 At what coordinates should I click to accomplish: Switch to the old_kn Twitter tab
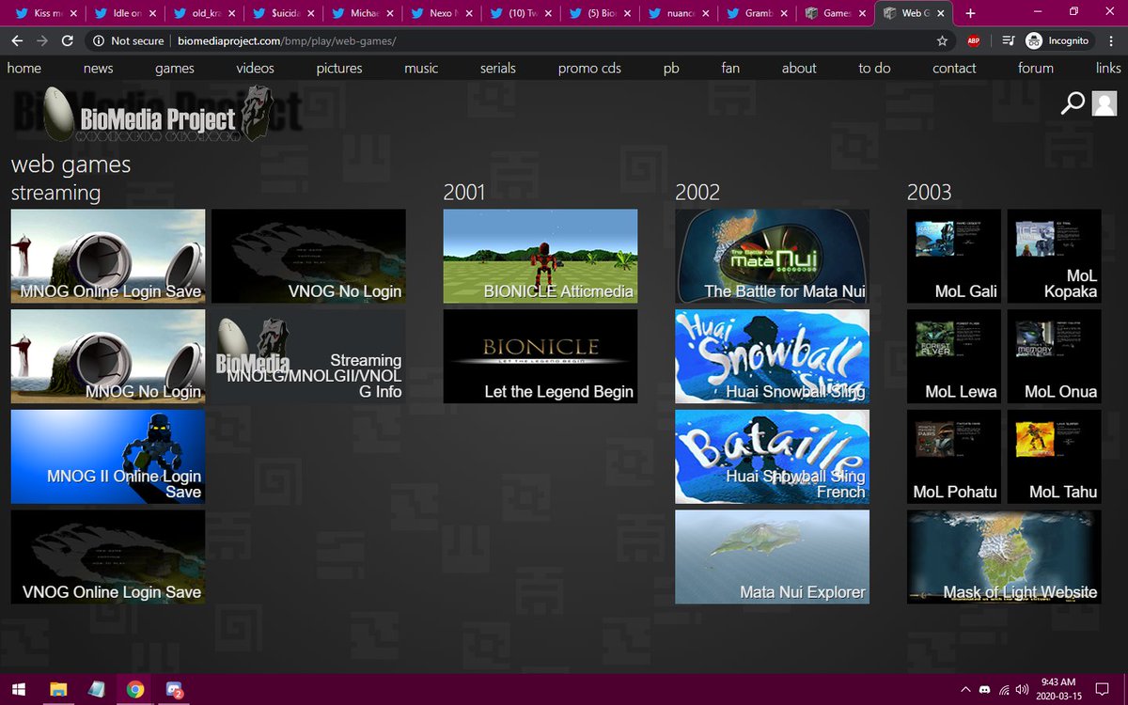[x=205, y=13]
